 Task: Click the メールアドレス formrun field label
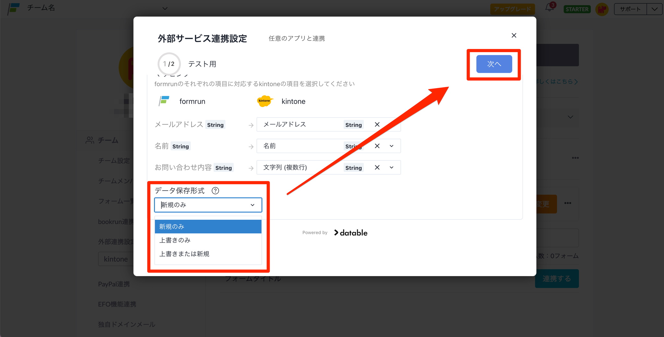click(179, 124)
